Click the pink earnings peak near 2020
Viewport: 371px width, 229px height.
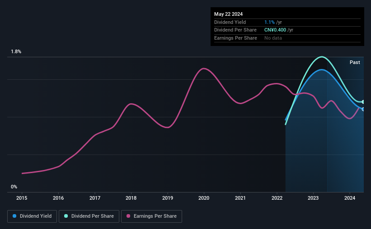pyautogui.click(x=203, y=69)
